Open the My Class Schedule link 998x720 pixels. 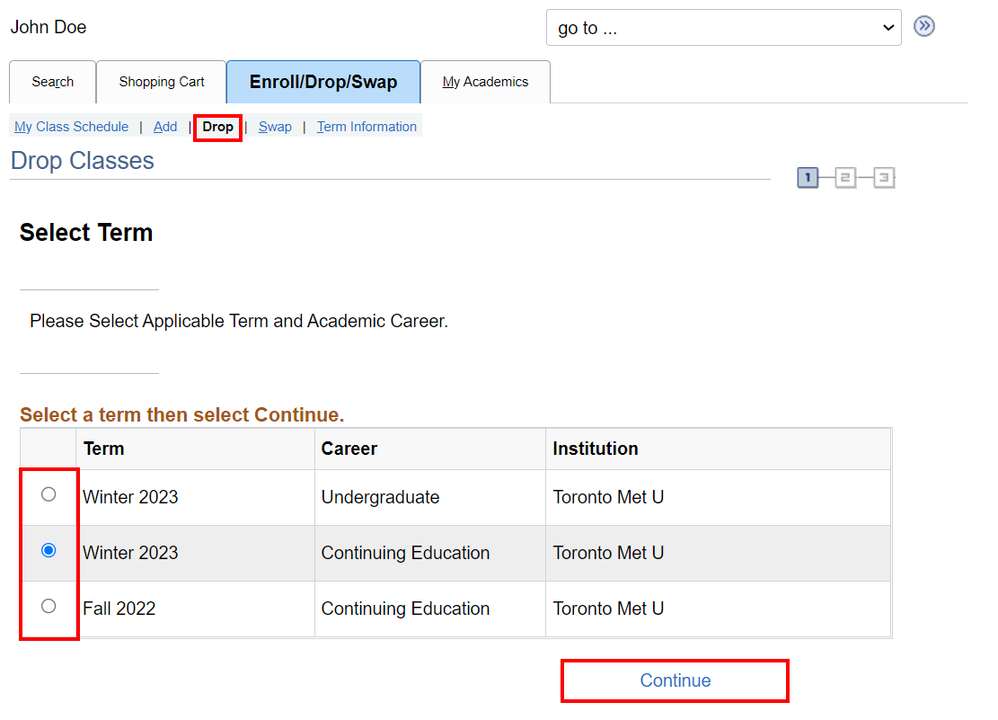coord(71,127)
